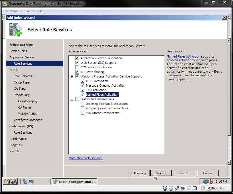Select Named Pipes Activation row label
This screenshot has height=194, width=233.
pyautogui.click(x=102, y=95)
